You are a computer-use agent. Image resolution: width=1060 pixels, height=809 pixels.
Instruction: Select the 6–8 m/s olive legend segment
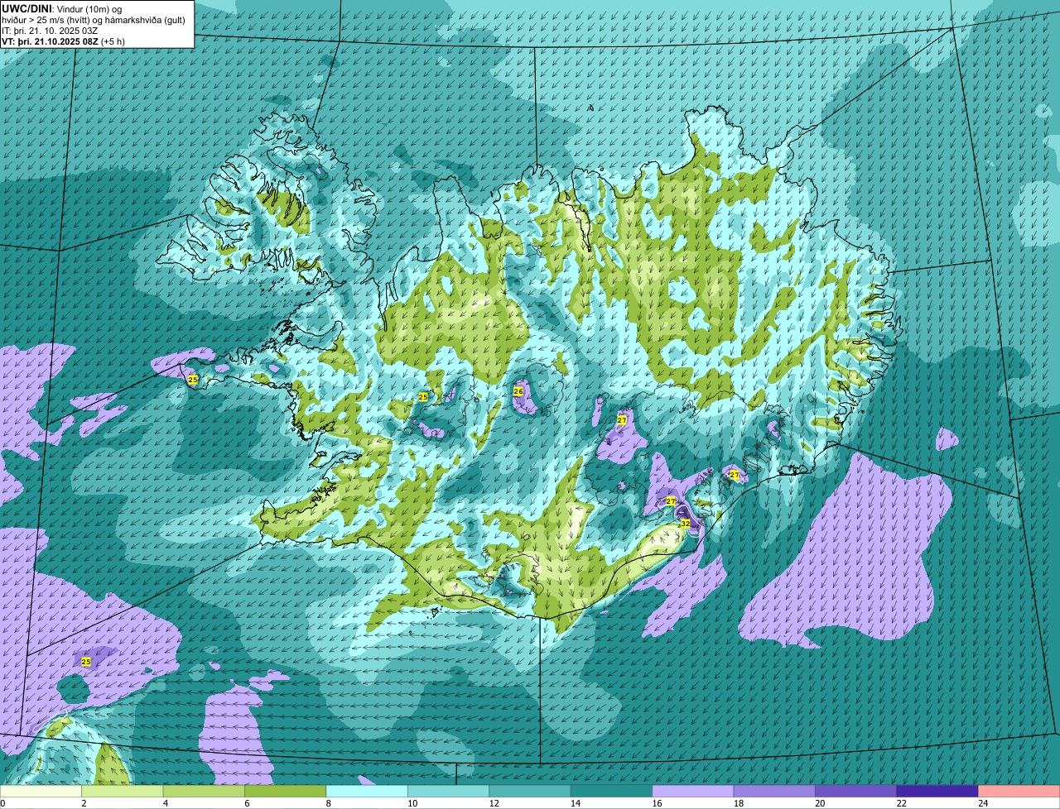tap(286, 791)
